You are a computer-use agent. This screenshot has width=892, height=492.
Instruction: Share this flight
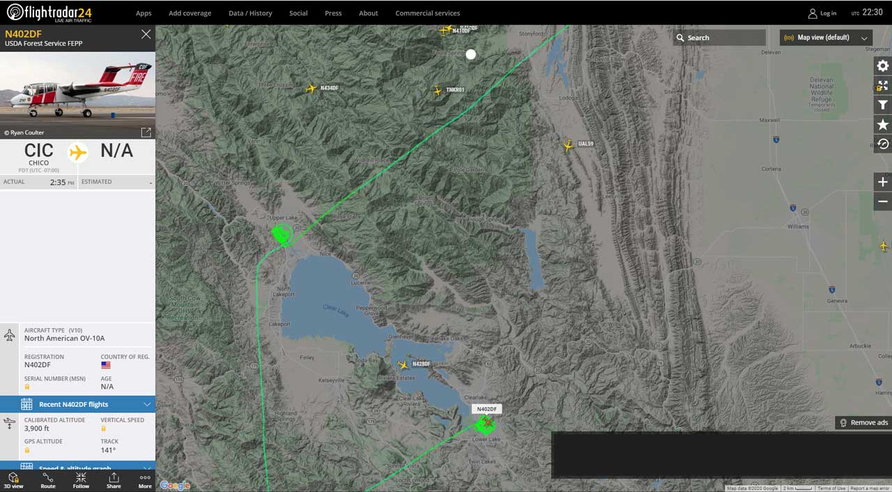pos(114,480)
